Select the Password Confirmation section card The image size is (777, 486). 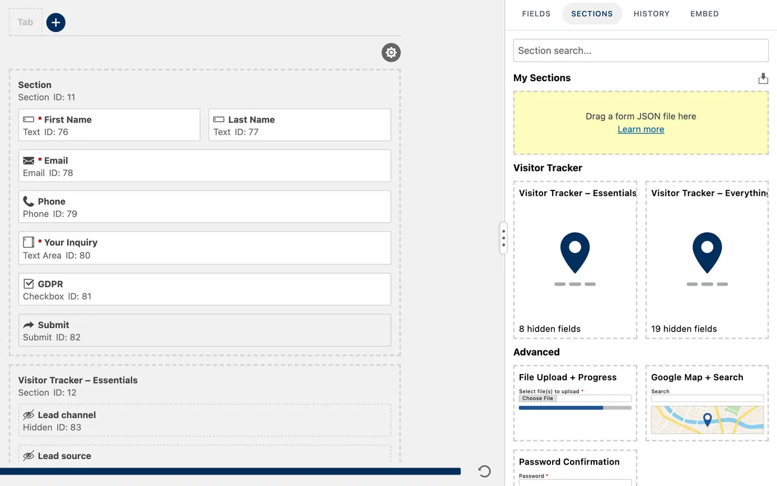(x=575, y=468)
